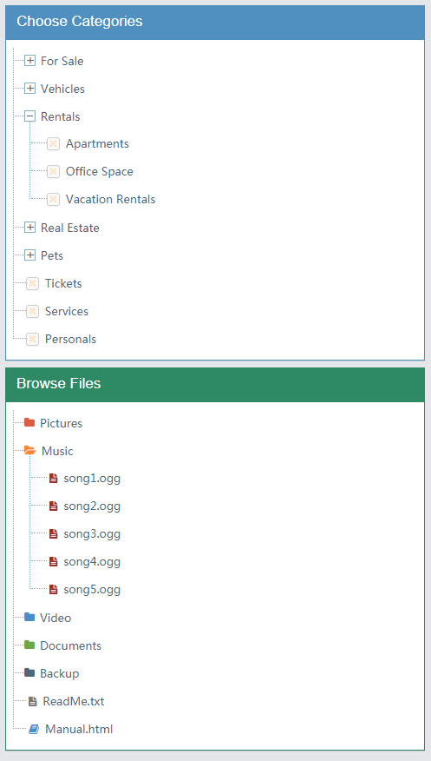Click the song3.ogg file icon
The height and width of the screenshot is (761, 431).
point(53,534)
